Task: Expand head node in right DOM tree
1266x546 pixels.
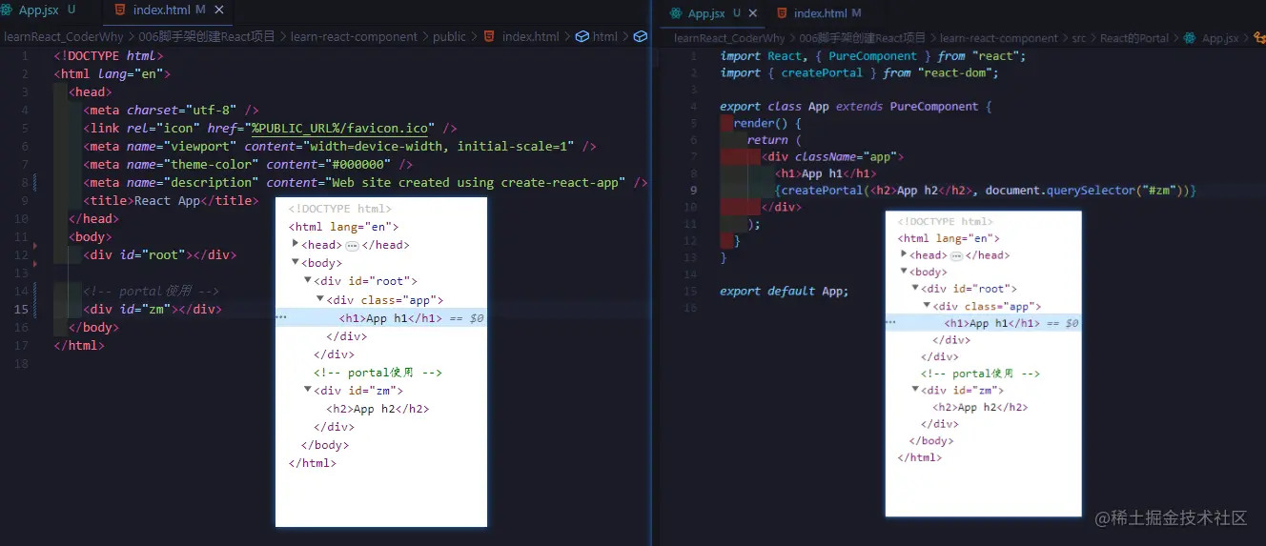Action: tap(904, 254)
